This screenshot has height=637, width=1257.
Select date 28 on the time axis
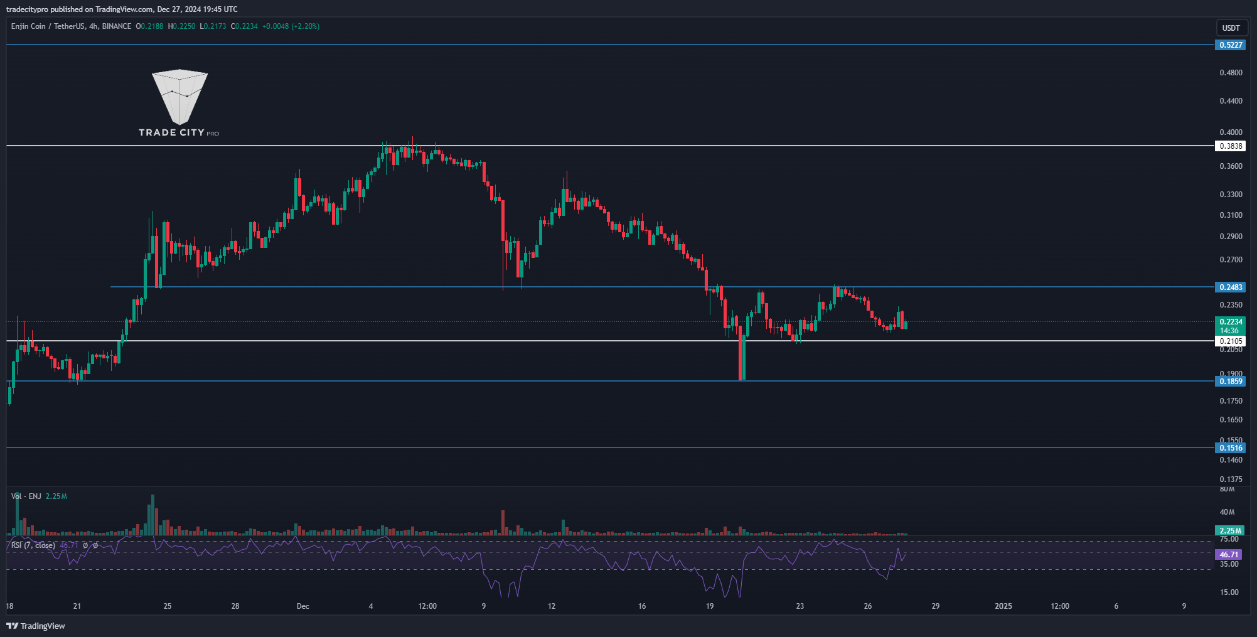click(x=235, y=606)
